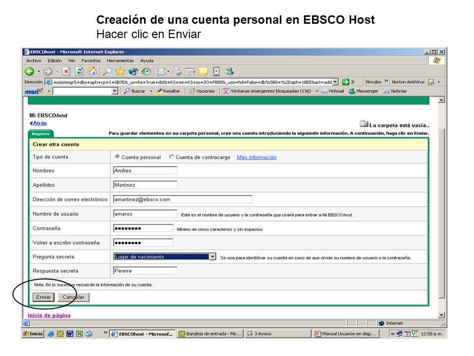The height and width of the screenshot is (356, 474).
Task: Click the Edit icon next to printer
Action: 190,72
